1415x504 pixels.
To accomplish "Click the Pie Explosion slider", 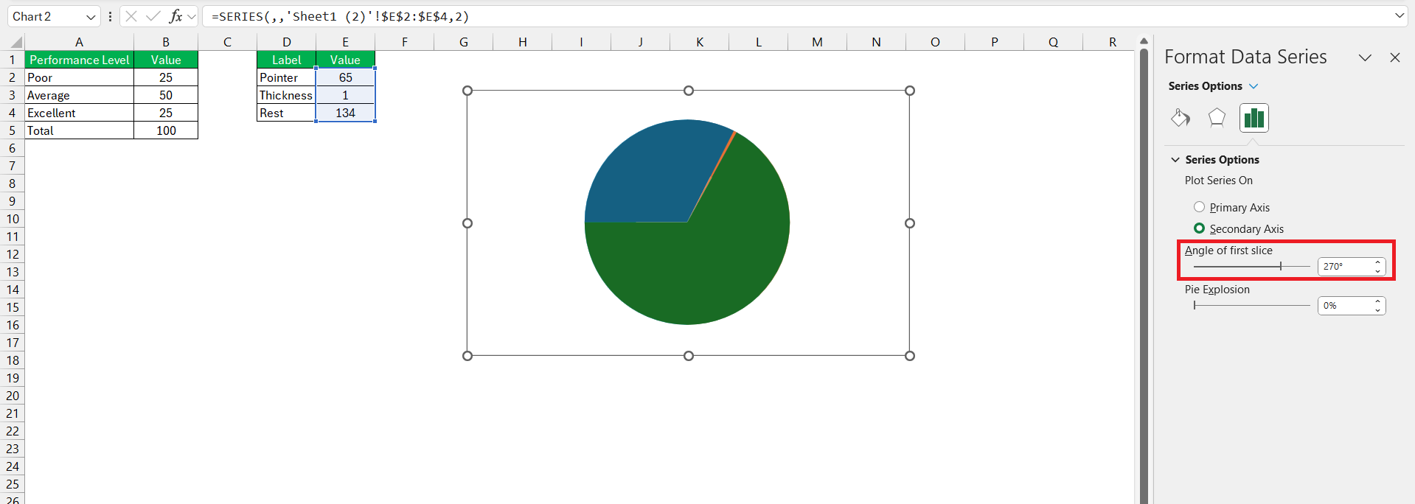I will click(x=1252, y=305).
